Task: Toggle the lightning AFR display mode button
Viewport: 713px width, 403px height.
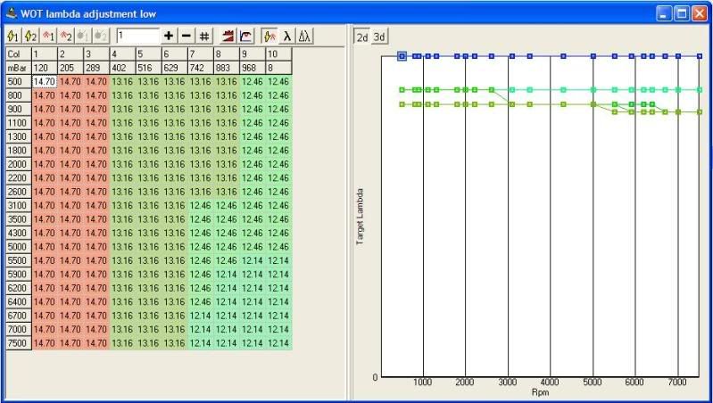Action: (269, 36)
